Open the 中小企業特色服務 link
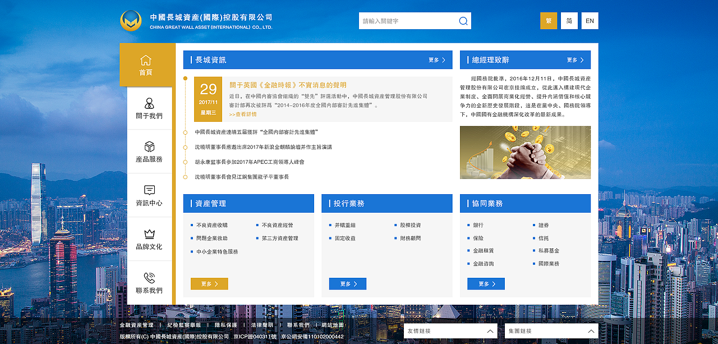 (x=217, y=252)
